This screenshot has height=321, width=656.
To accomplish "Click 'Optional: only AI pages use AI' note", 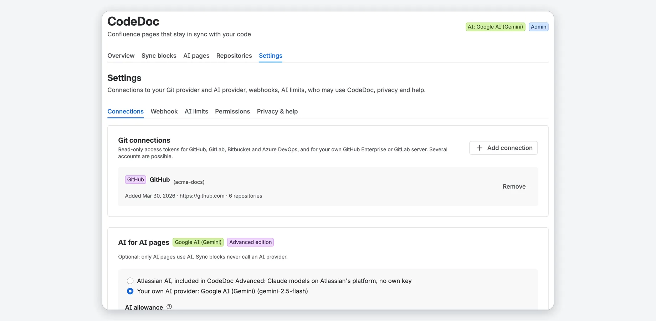I will (x=203, y=257).
